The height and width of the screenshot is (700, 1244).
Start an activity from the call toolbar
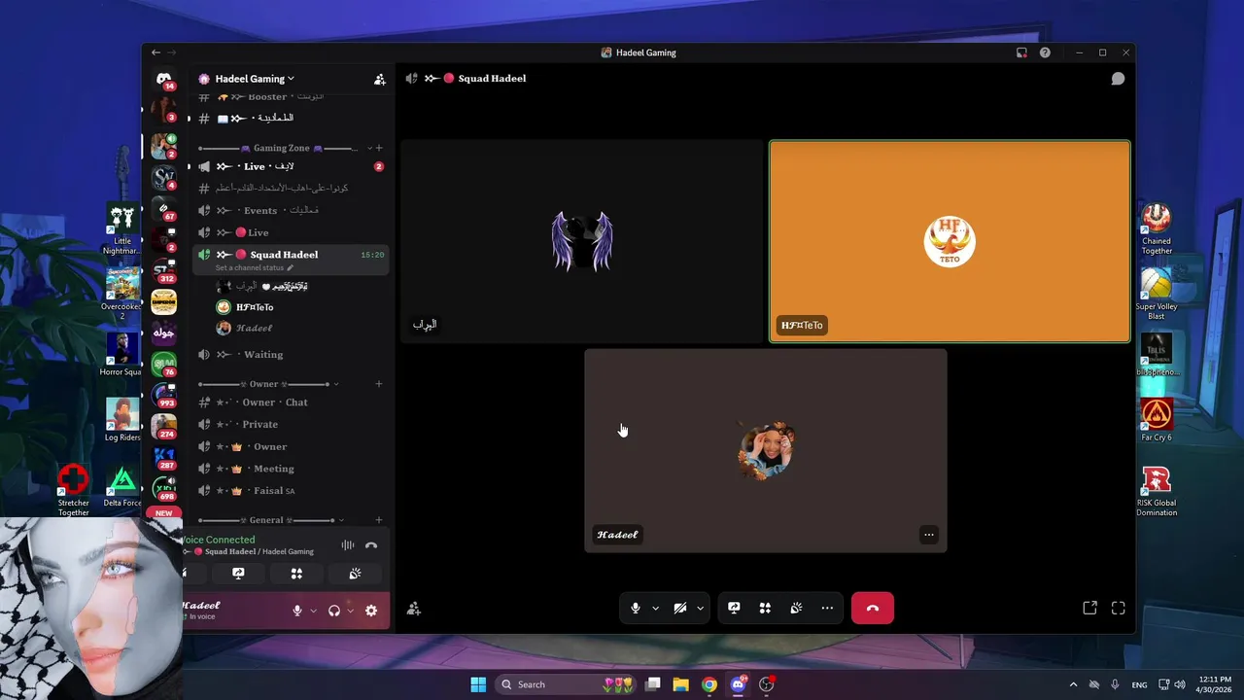pyautogui.click(x=765, y=608)
